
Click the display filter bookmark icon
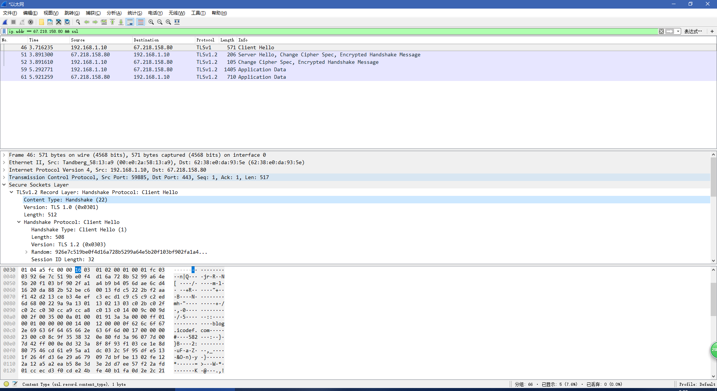pyautogui.click(x=4, y=31)
